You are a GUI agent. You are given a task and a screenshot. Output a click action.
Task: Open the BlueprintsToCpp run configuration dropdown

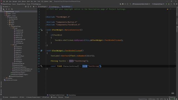[158, 4]
